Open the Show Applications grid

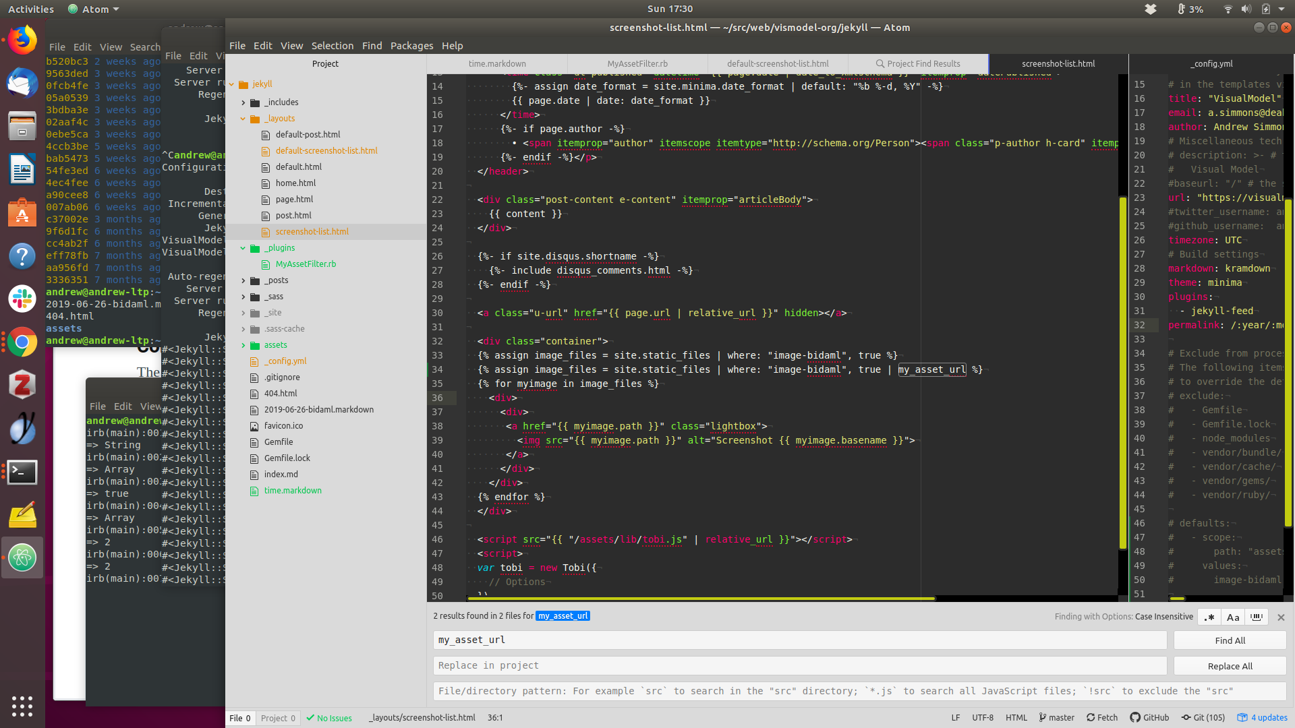coord(22,706)
